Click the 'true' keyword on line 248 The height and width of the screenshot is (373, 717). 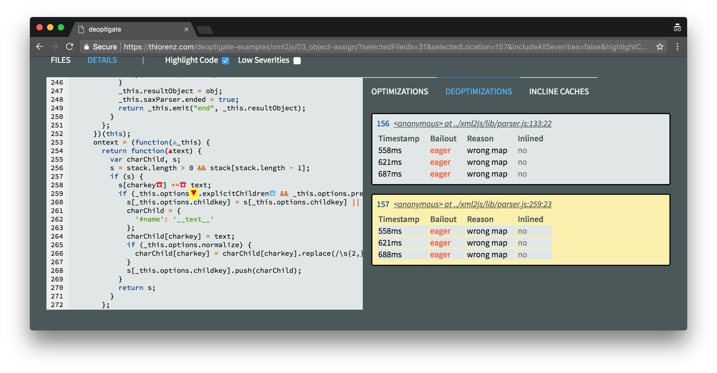coord(227,99)
